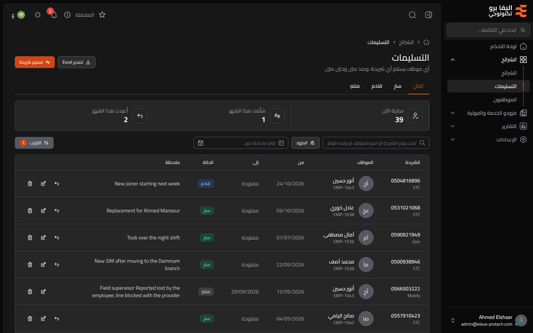
Task: Toggle light theme sun icon
Action: 38,15
